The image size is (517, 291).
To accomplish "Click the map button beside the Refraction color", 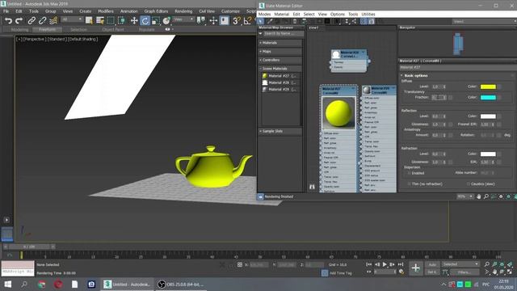I will (499, 154).
